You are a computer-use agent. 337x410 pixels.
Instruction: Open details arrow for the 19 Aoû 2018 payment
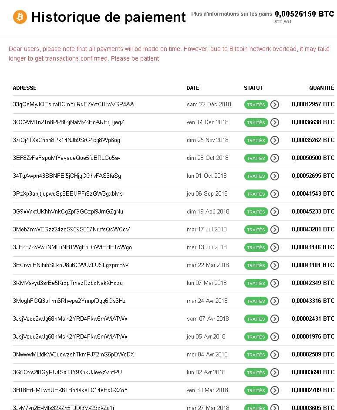(275, 212)
